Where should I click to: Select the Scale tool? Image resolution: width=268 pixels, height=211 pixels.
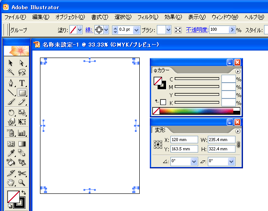22,113
